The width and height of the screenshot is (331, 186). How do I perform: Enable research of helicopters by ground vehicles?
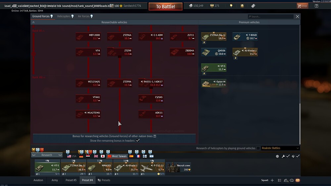click(x=258, y=148)
